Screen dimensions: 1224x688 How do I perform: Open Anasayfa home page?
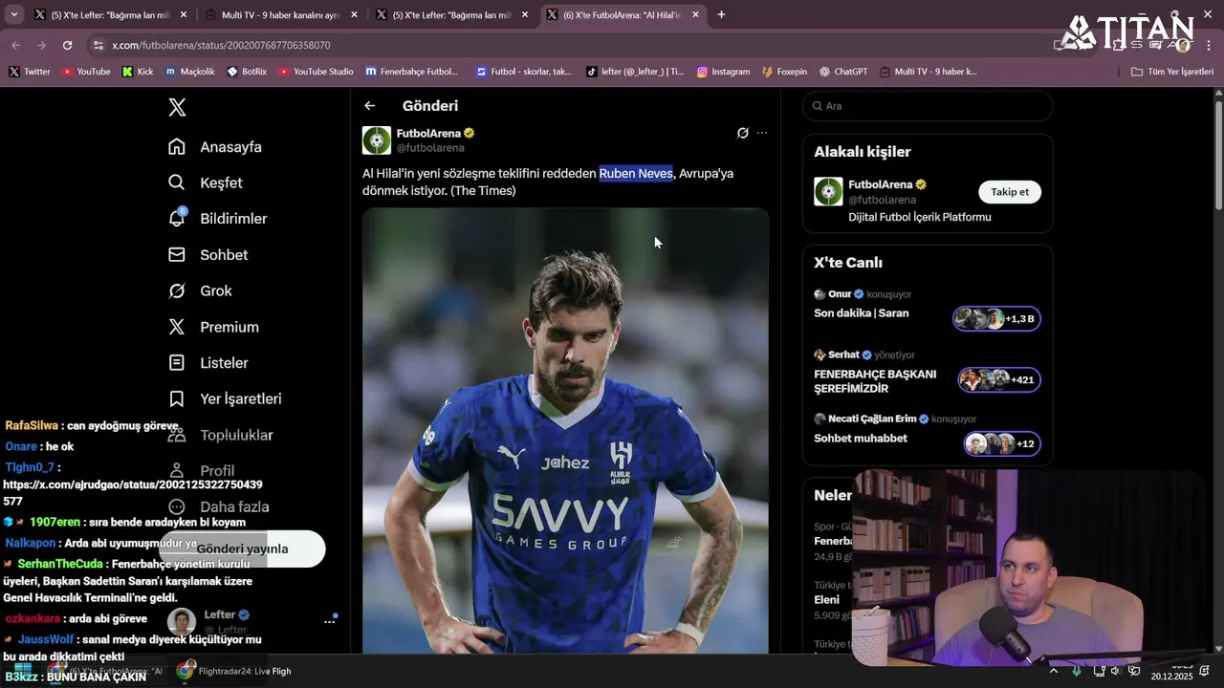tap(214, 147)
